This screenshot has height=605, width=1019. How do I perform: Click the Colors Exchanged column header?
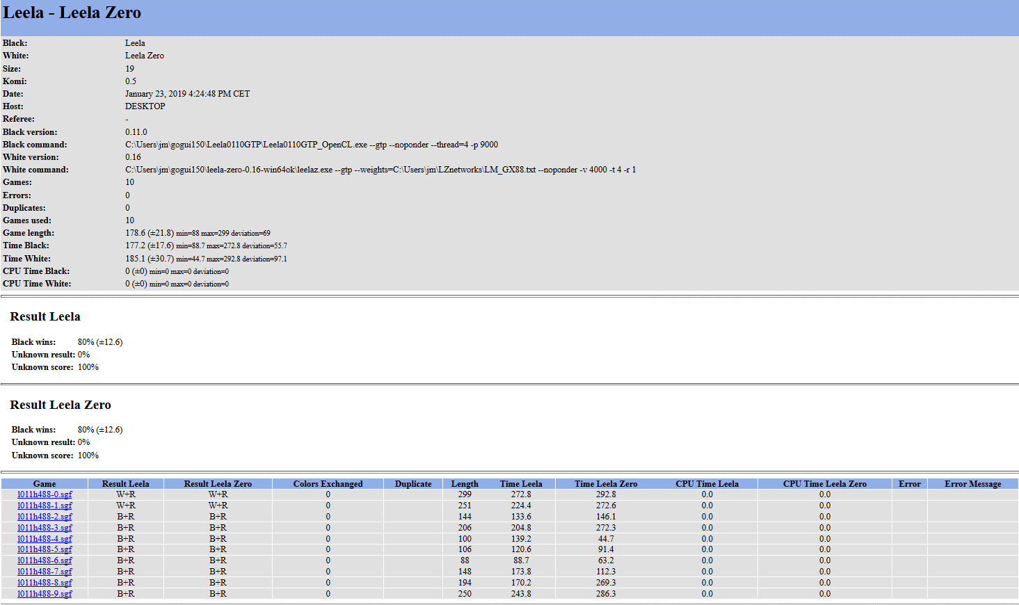coord(328,484)
